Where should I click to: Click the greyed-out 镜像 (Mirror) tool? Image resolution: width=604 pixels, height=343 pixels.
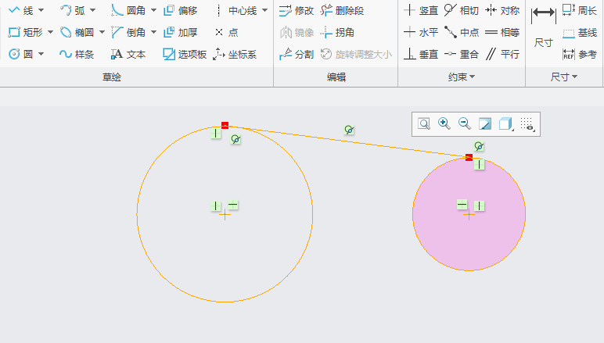[297, 32]
